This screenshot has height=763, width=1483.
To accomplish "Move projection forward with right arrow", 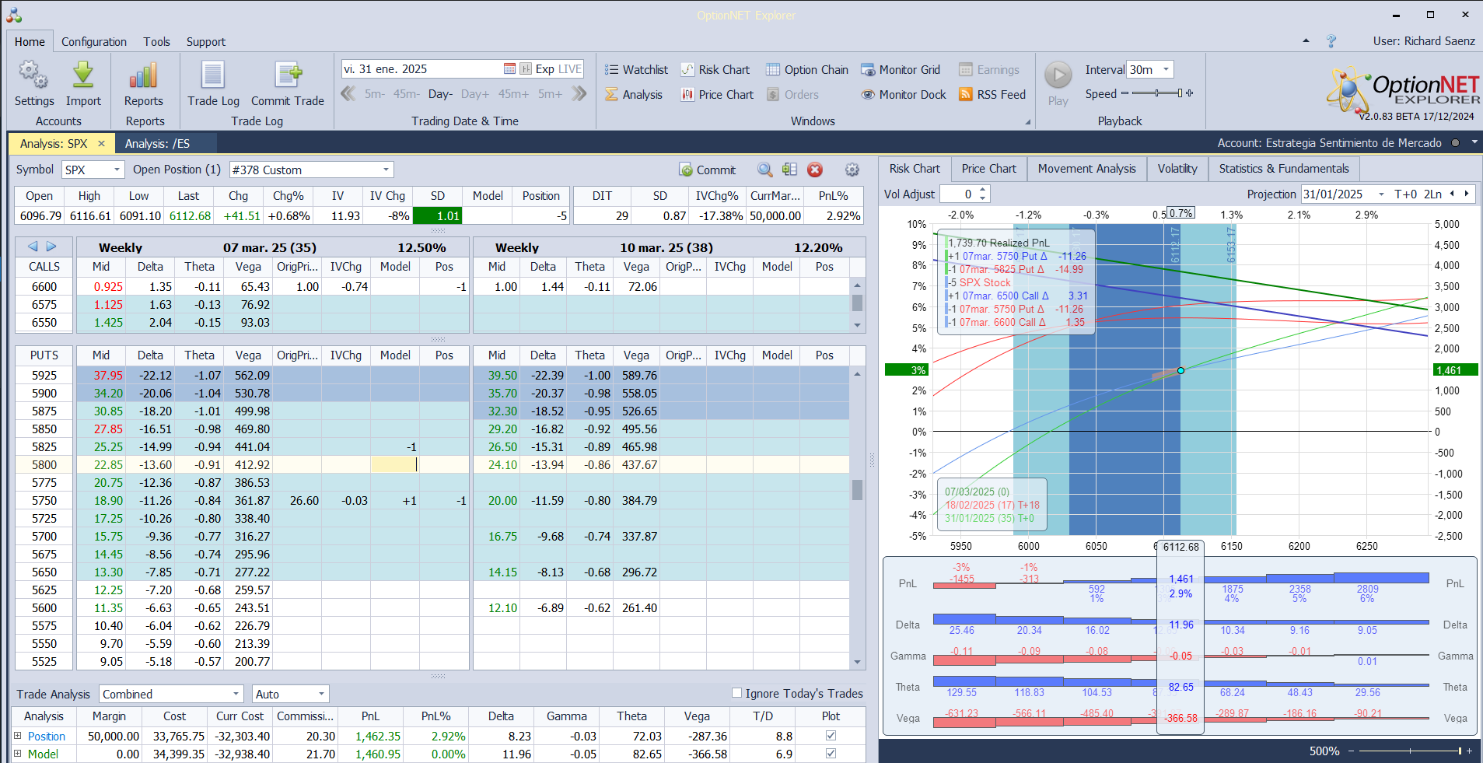I will point(1467,194).
